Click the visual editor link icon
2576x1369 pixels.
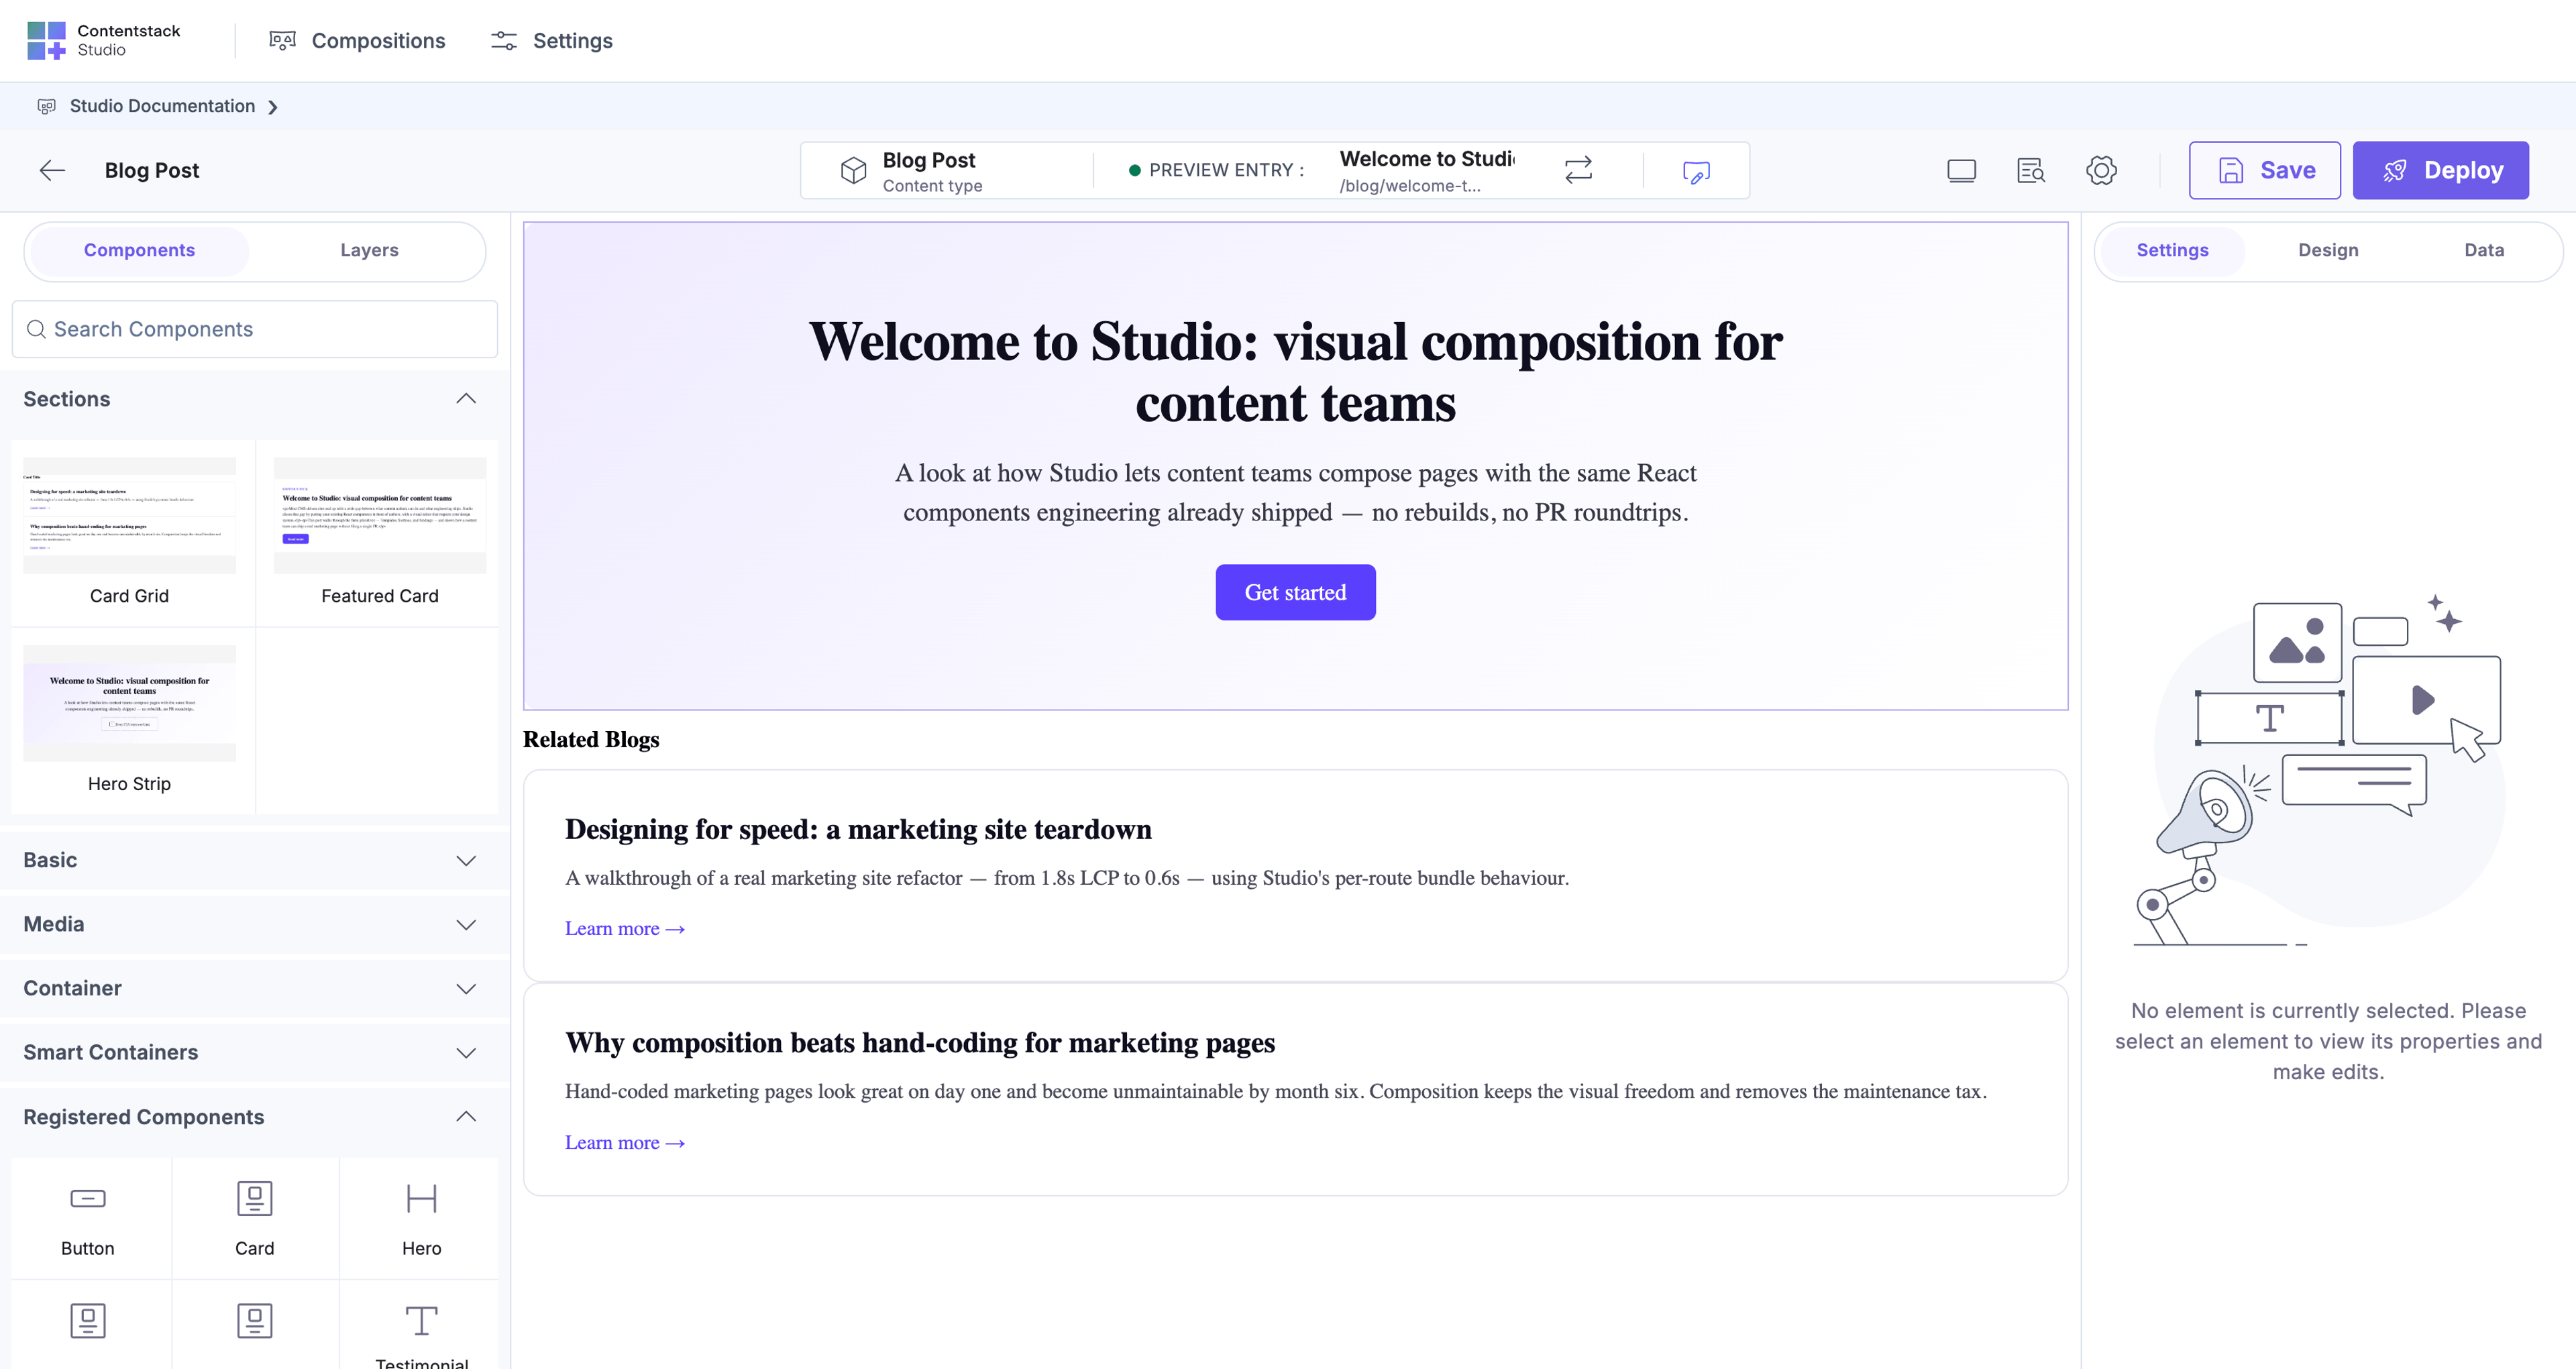pyautogui.click(x=1696, y=172)
